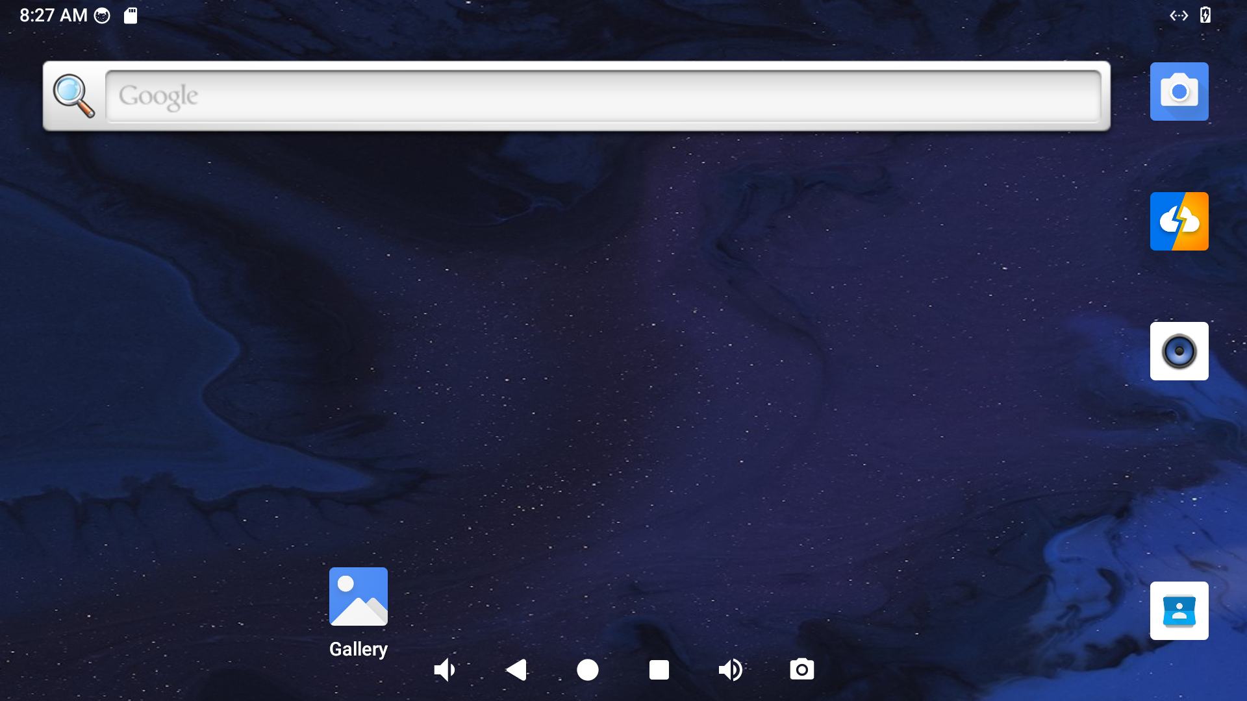Viewport: 1247px width, 701px height.
Task: Click the Google placeholder text
Action: coord(158,96)
